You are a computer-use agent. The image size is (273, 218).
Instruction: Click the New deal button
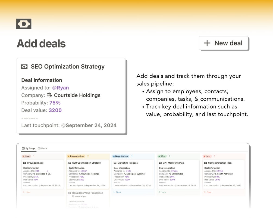pyautogui.click(x=224, y=43)
